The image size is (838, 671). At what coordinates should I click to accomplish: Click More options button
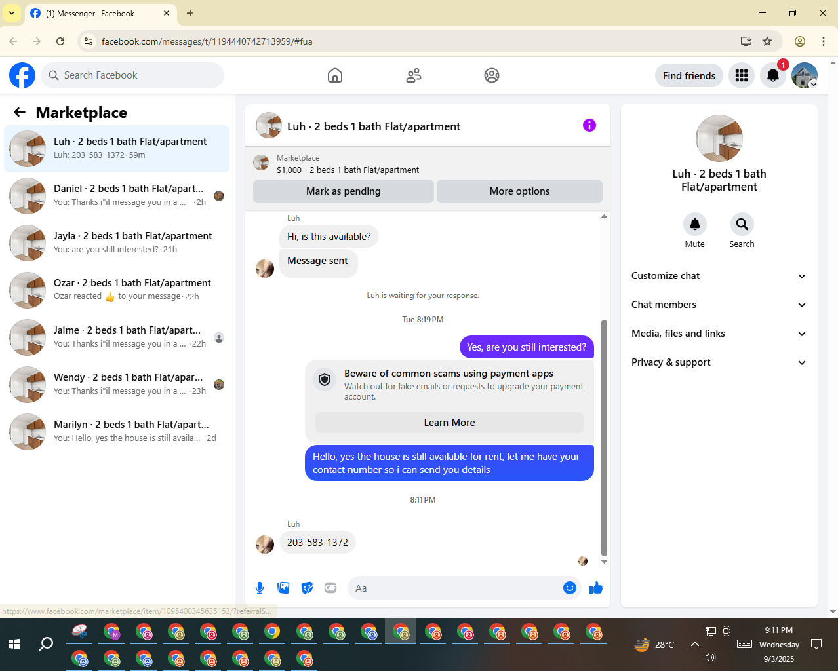point(519,191)
